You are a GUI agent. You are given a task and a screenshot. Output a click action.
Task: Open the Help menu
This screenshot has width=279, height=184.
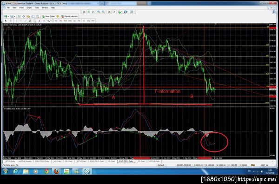click(53, 8)
